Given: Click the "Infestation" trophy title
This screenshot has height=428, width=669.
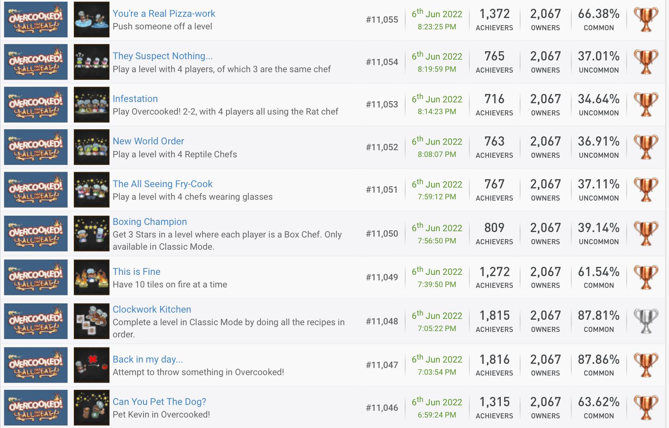Looking at the screenshot, I should pos(135,99).
